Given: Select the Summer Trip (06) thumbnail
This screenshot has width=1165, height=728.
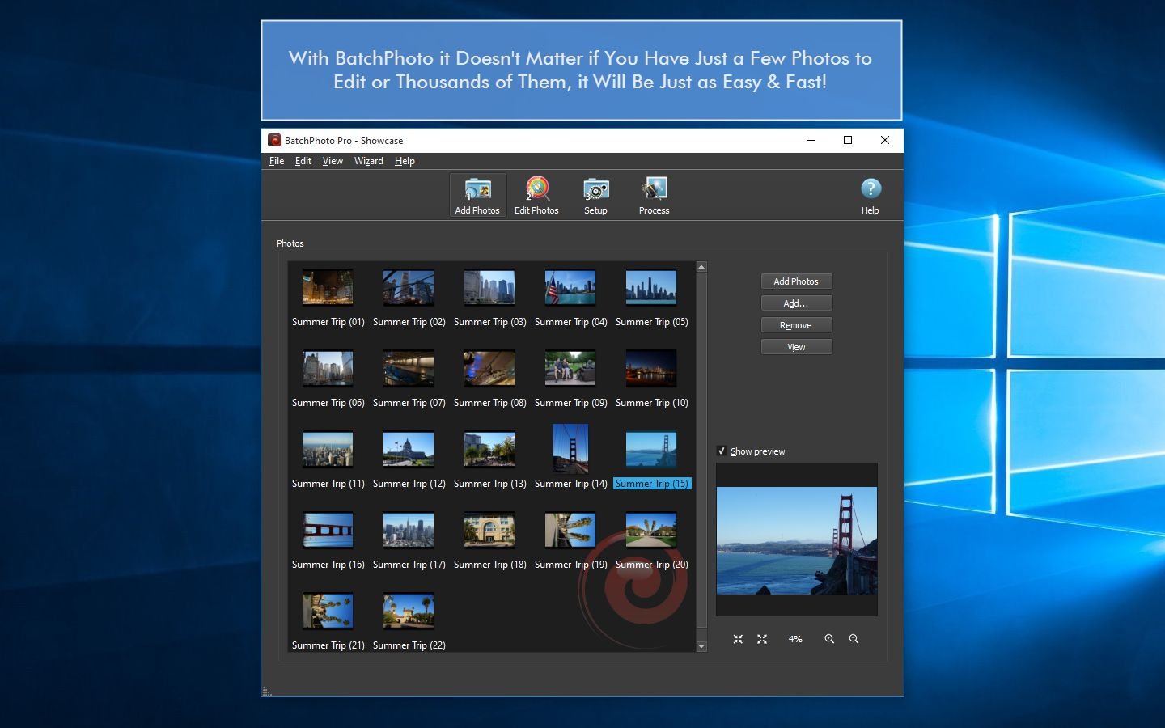Looking at the screenshot, I should 328,368.
